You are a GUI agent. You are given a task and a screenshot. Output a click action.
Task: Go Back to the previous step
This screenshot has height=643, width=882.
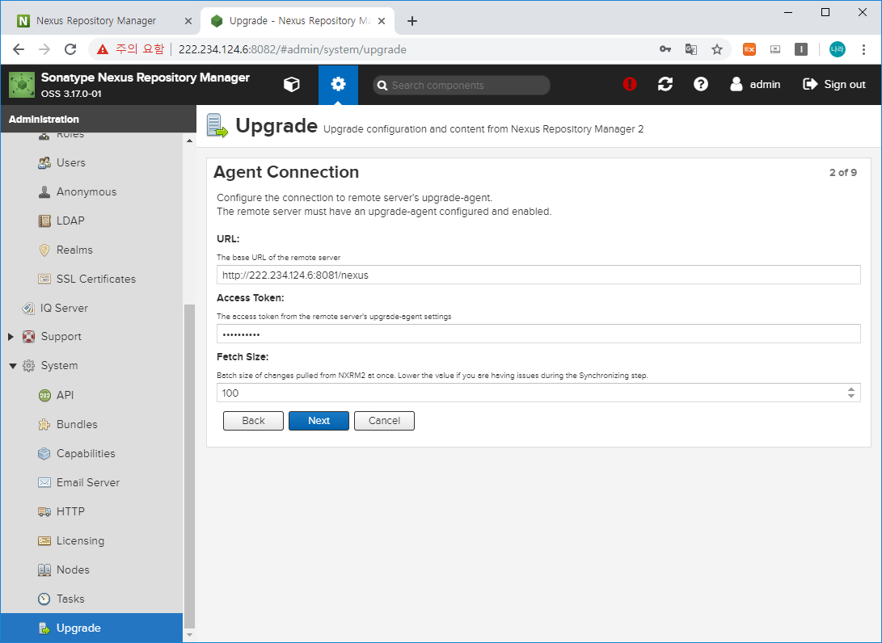point(253,421)
